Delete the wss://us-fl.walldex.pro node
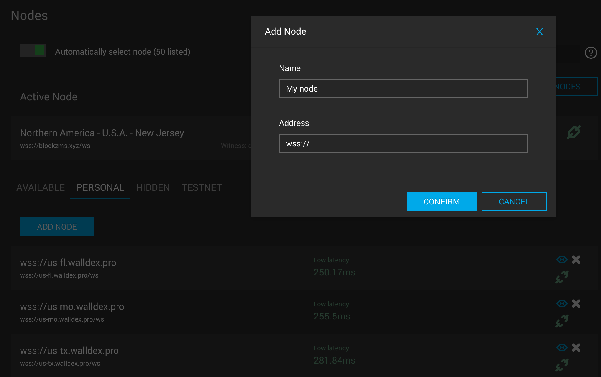This screenshot has width=601, height=377. [576, 259]
